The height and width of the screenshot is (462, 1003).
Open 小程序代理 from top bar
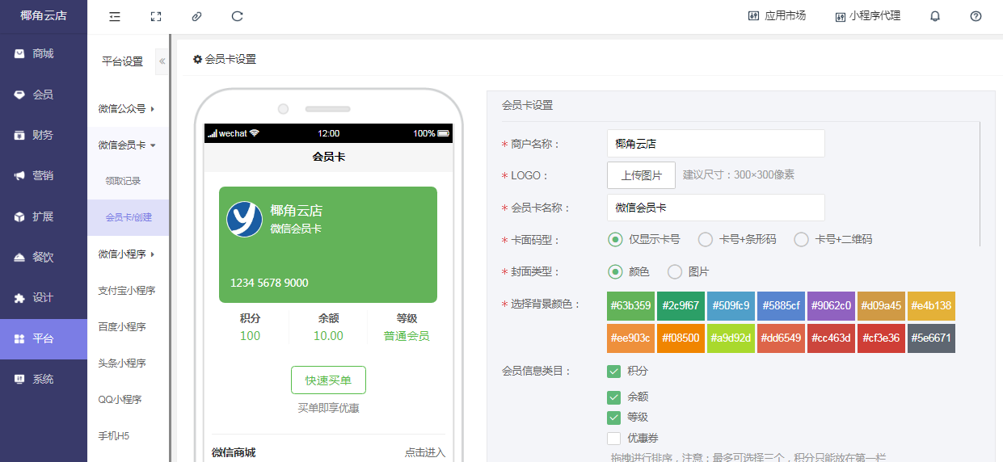click(868, 16)
